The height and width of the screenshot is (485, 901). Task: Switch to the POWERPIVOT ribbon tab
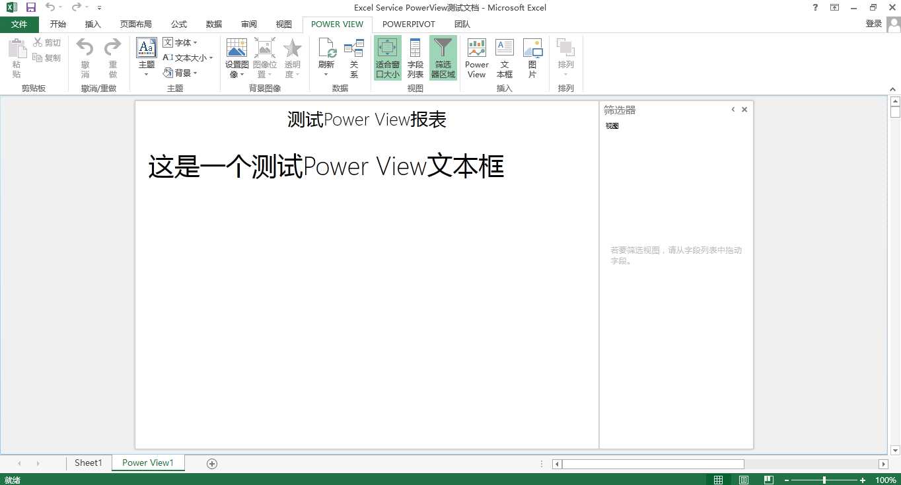[x=409, y=24]
